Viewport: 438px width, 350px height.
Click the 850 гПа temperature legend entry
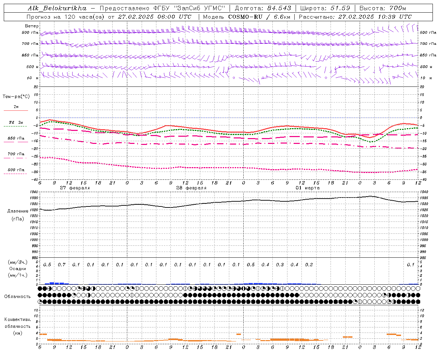[x=16, y=138]
